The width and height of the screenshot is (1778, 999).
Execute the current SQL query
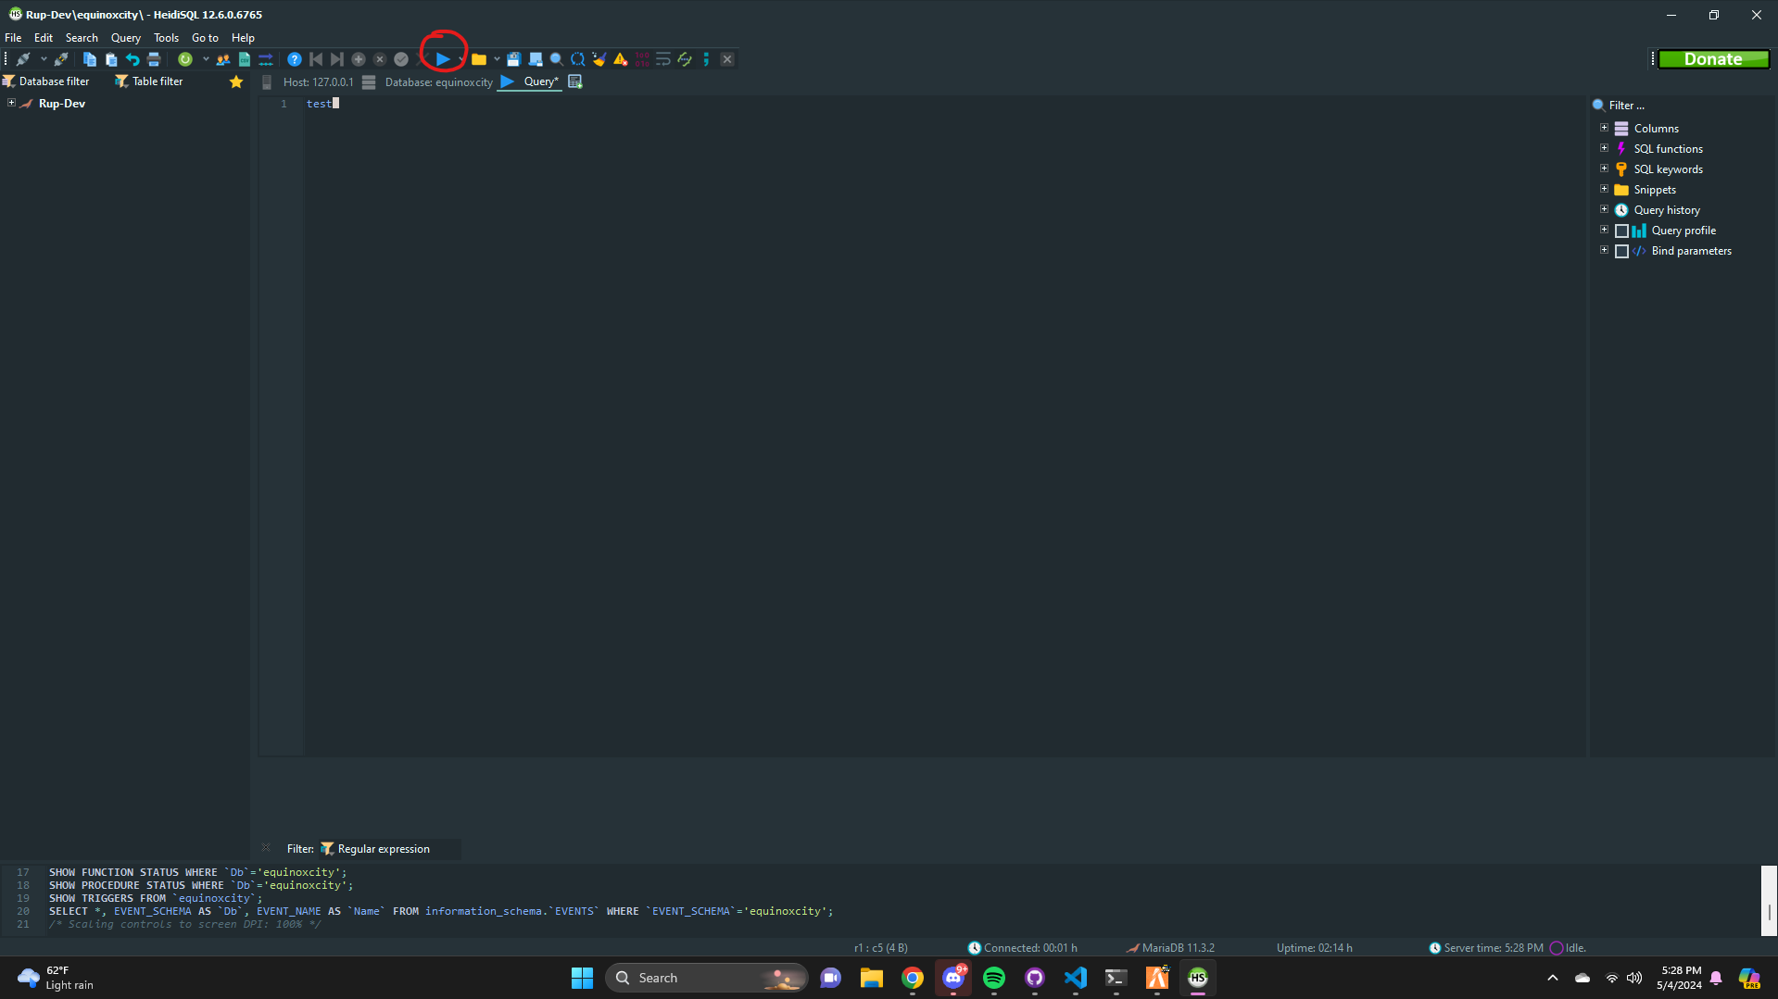click(443, 58)
